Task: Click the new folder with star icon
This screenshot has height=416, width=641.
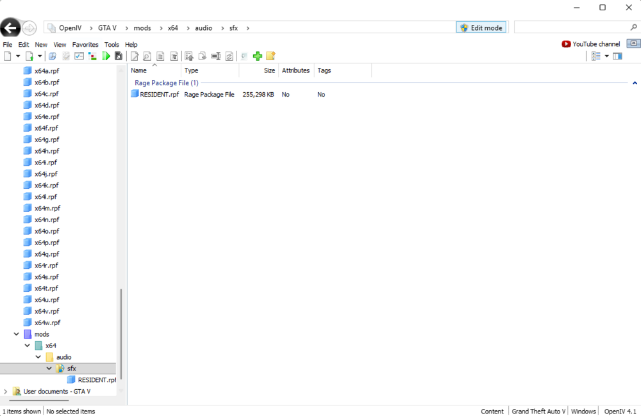Action: tap(271, 56)
